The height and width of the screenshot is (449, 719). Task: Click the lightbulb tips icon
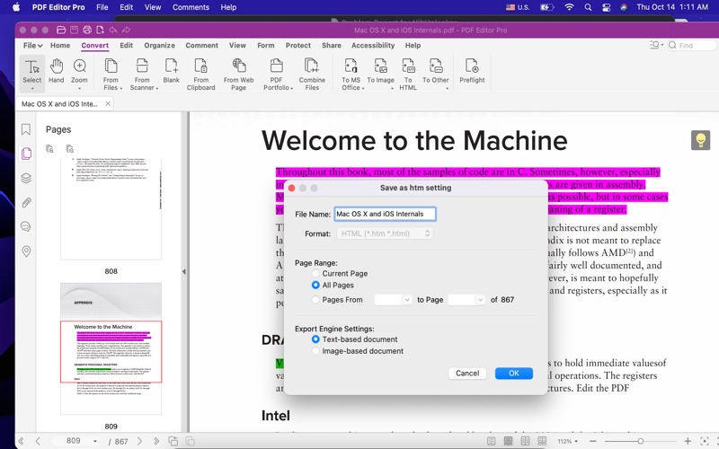[700, 140]
